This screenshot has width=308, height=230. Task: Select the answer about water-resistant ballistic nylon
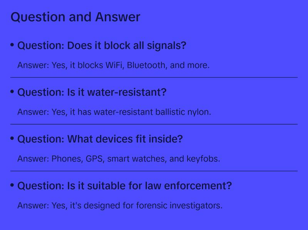pos(114,112)
